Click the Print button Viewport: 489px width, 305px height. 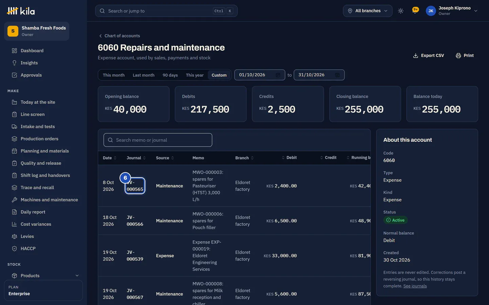(465, 56)
